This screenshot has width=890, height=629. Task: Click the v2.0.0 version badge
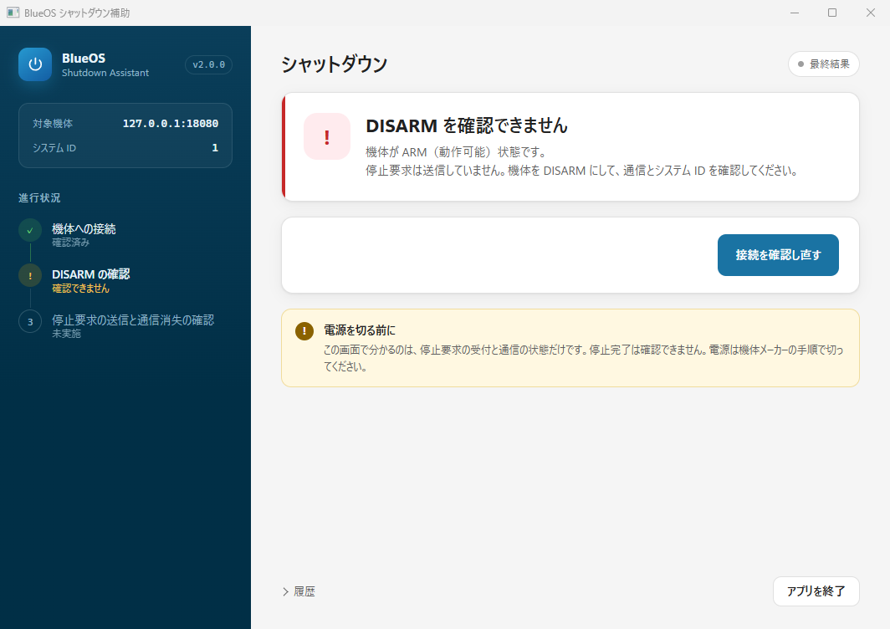pyautogui.click(x=208, y=64)
